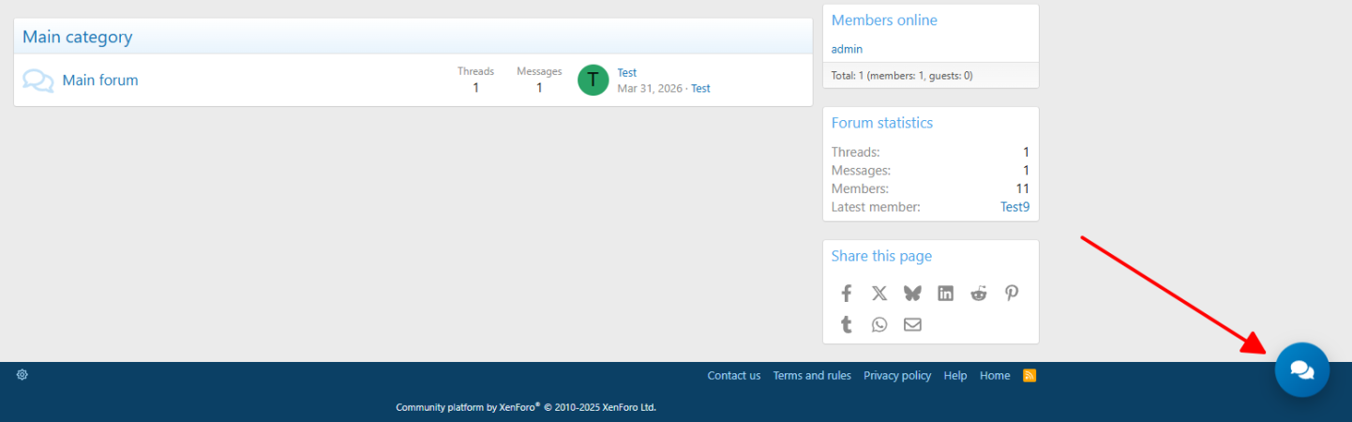Open the Main category heading link
1352x422 pixels.
coord(77,38)
